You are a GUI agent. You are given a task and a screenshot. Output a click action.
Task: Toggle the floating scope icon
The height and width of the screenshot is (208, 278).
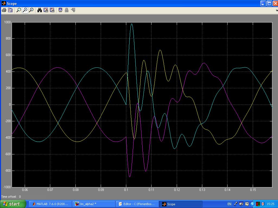click(60, 10)
